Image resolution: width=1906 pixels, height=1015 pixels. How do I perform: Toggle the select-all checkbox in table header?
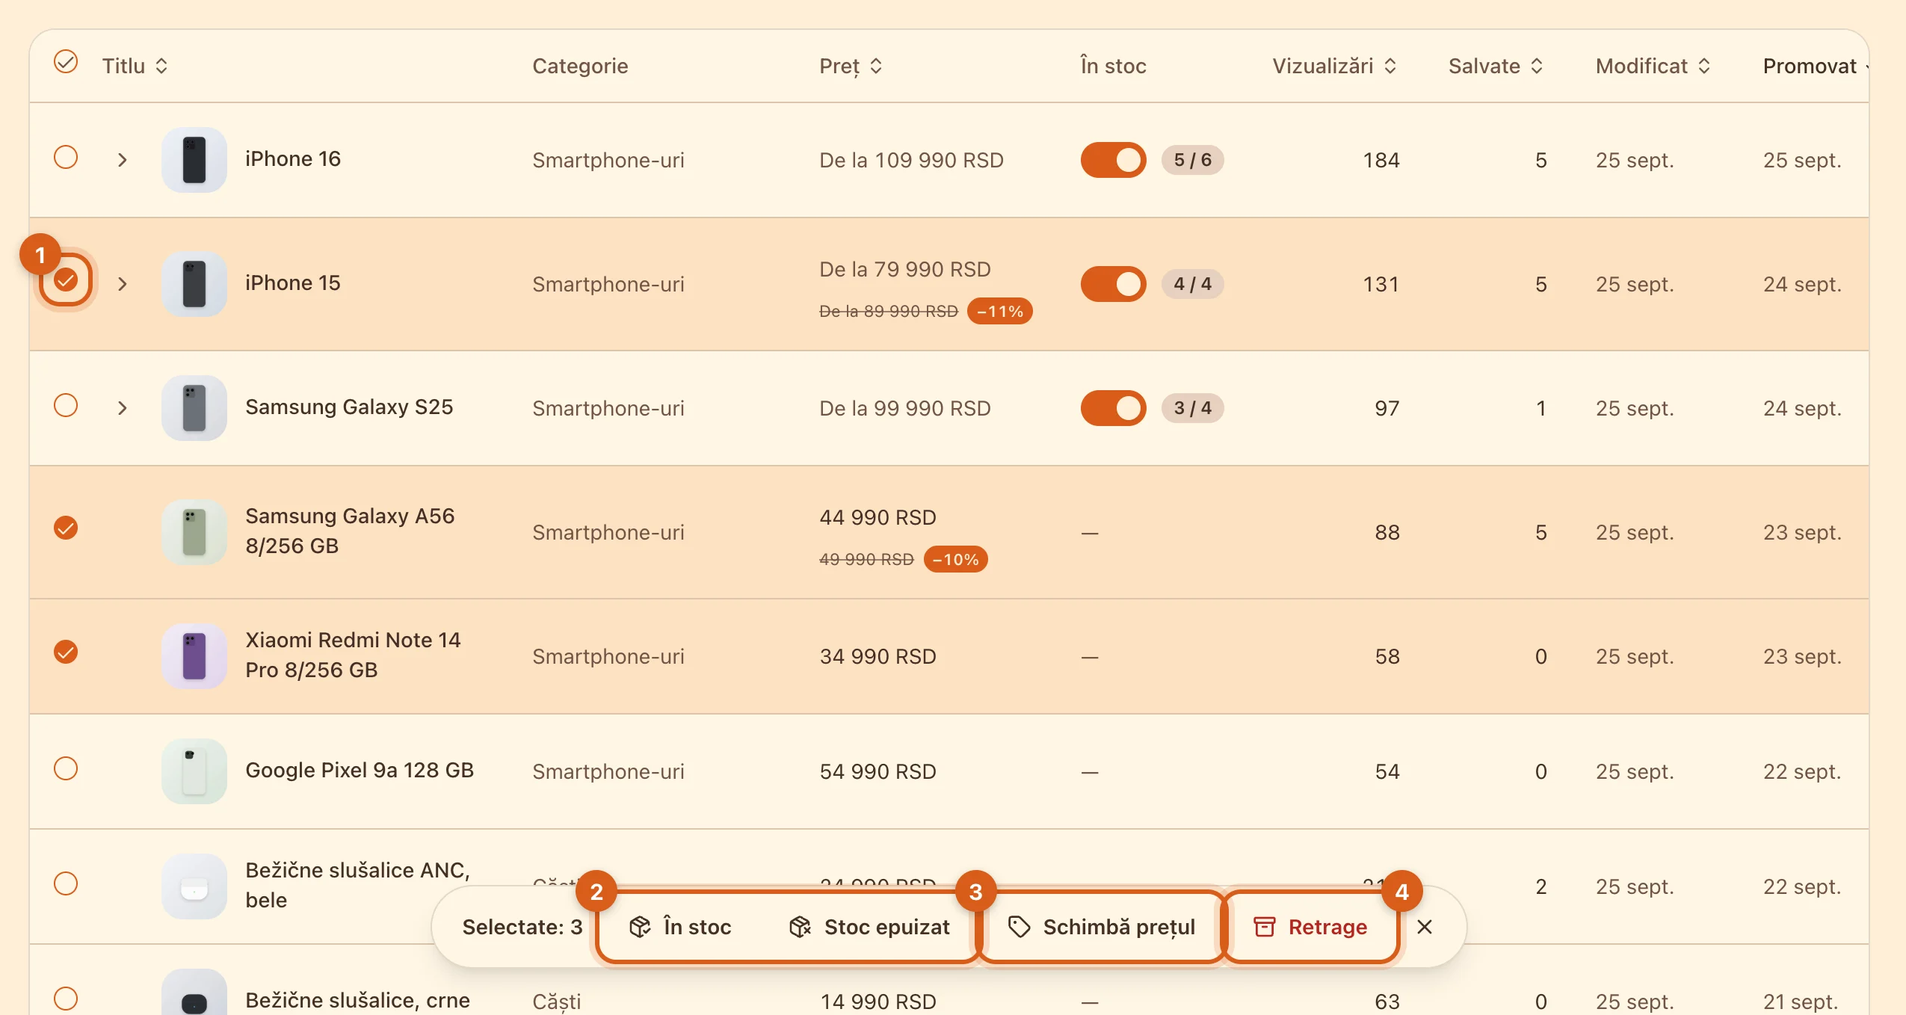(66, 62)
